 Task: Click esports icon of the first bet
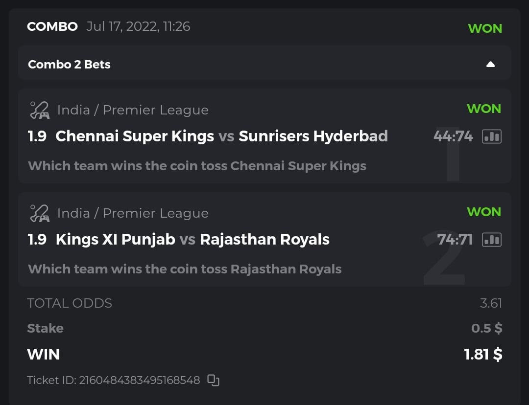click(x=40, y=110)
